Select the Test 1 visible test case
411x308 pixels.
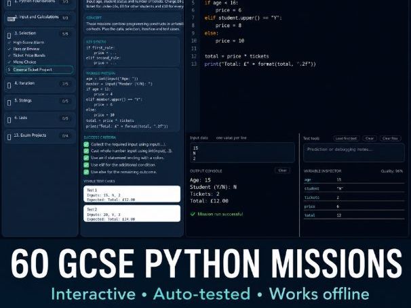pos(132,194)
